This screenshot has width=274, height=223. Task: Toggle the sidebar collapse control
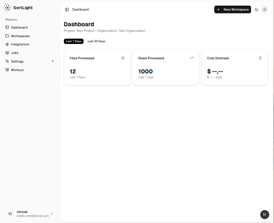click(67, 9)
